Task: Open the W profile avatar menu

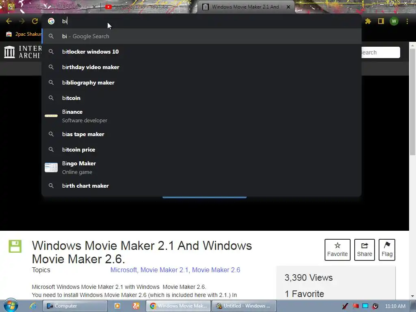Action: point(394,21)
